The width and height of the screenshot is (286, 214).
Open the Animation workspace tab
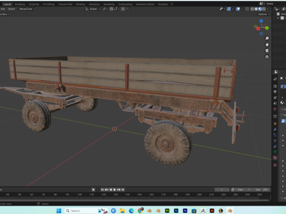pyautogui.click(x=94, y=4)
